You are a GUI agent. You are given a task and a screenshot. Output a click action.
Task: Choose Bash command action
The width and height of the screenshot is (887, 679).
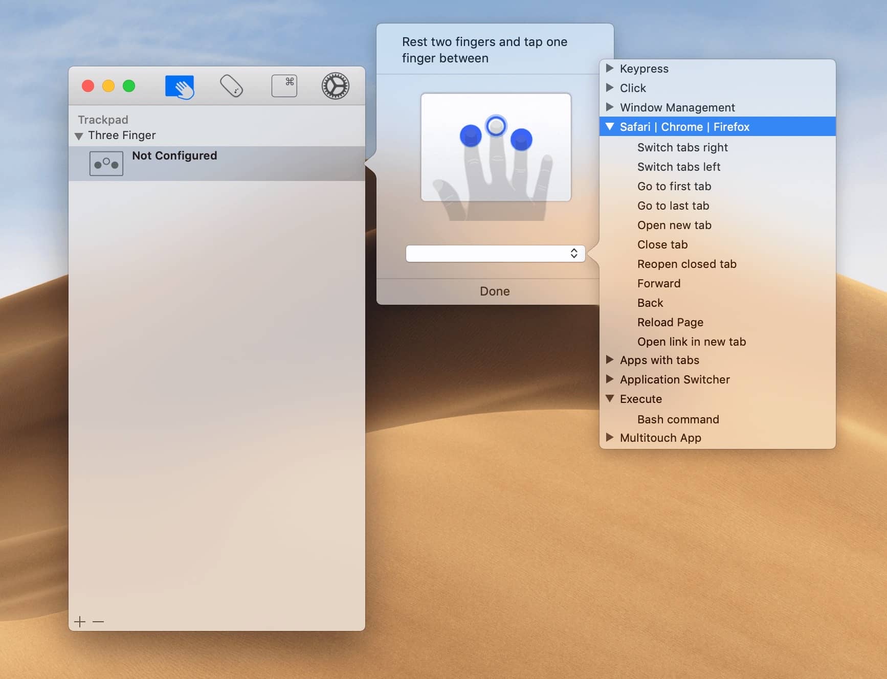click(x=678, y=419)
